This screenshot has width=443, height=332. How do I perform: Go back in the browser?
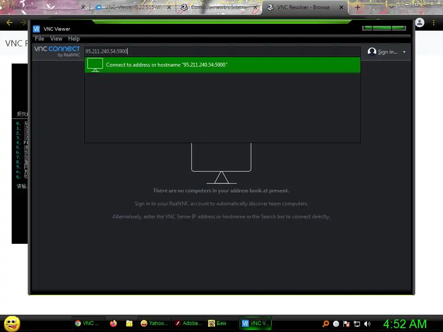pyautogui.click(x=10, y=22)
